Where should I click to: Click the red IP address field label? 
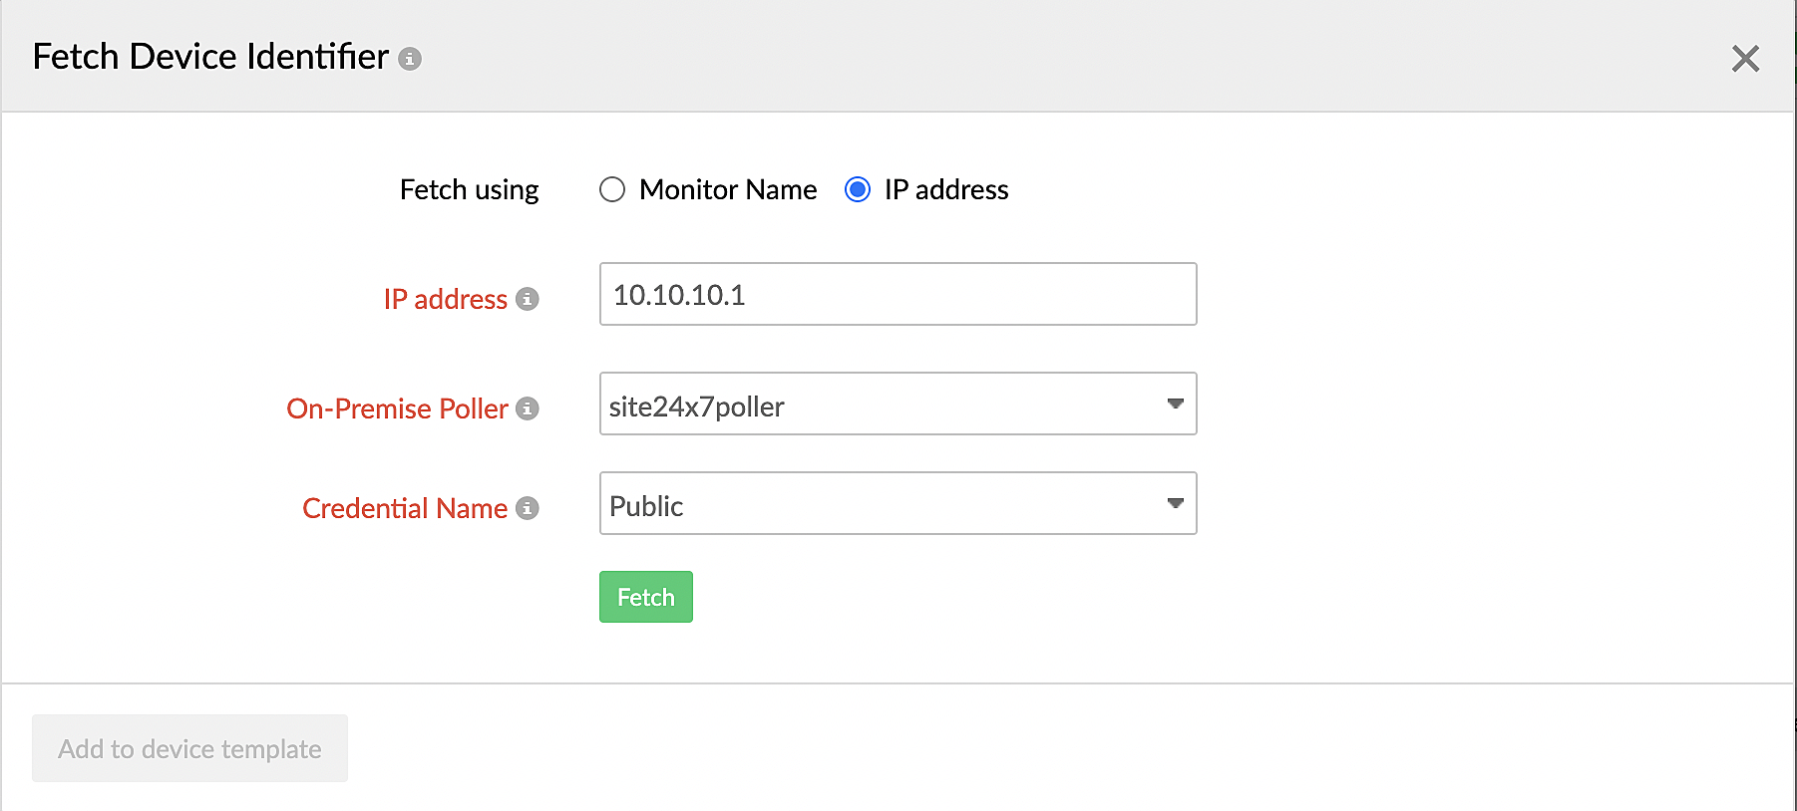tap(445, 299)
